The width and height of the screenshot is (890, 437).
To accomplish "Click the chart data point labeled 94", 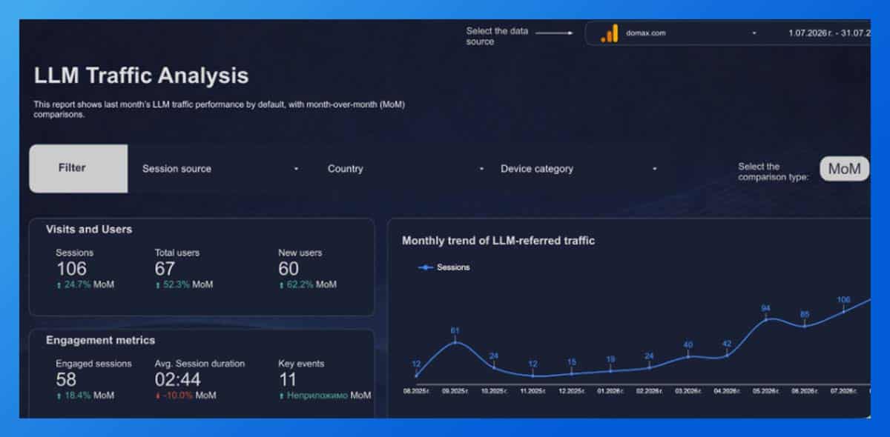I will pos(766,319).
